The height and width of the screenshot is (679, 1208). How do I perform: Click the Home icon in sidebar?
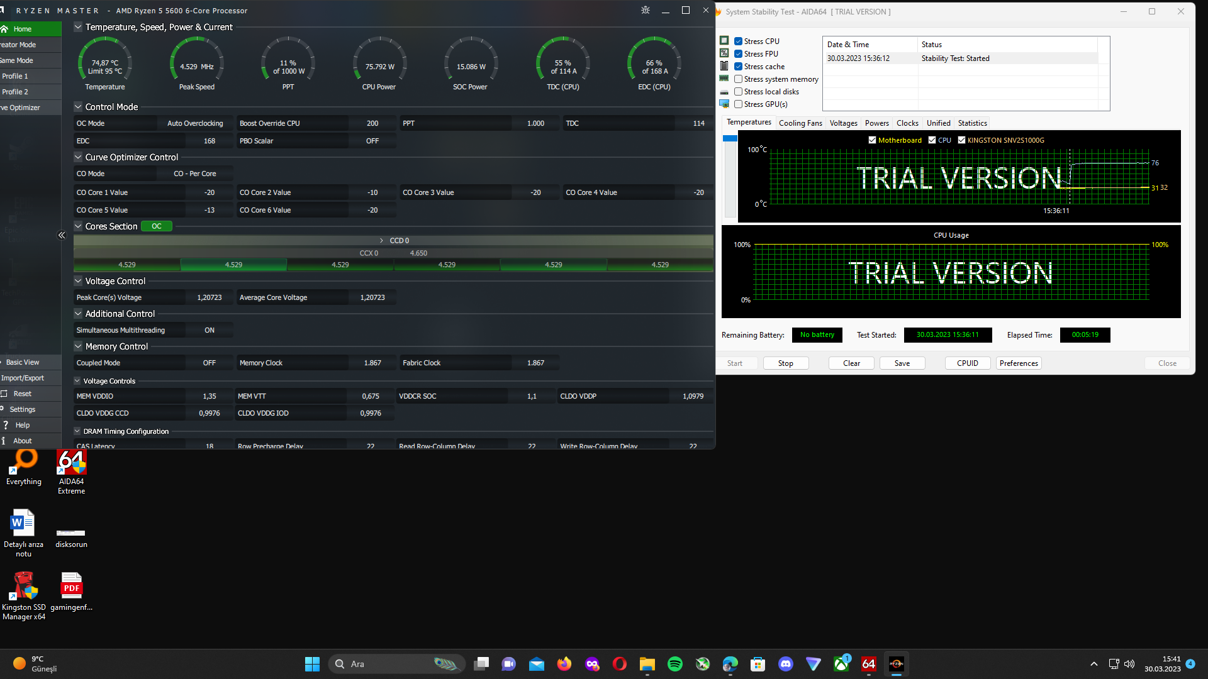click(4, 29)
